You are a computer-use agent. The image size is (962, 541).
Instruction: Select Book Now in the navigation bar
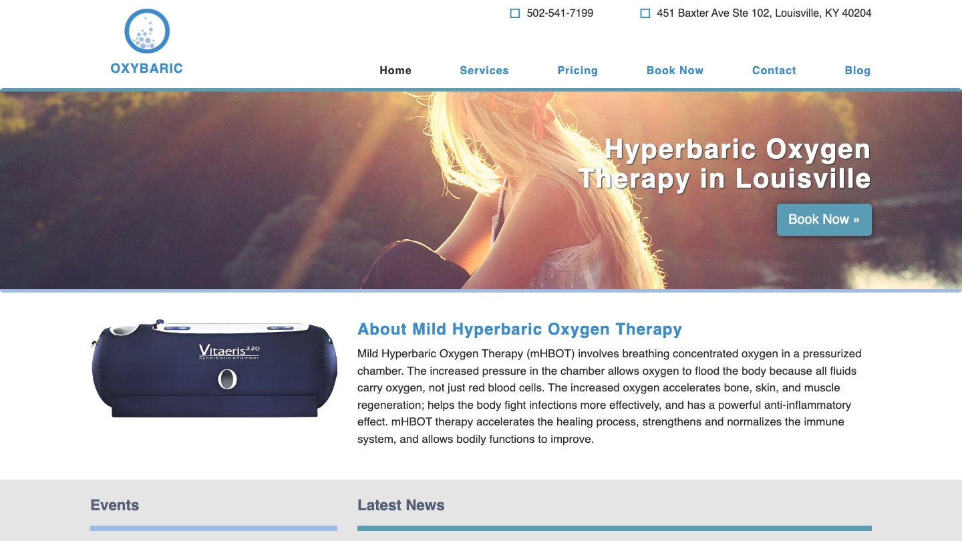[x=675, y=70]
